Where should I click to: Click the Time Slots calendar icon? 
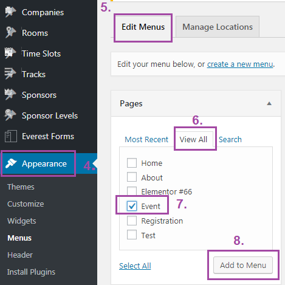10,53
